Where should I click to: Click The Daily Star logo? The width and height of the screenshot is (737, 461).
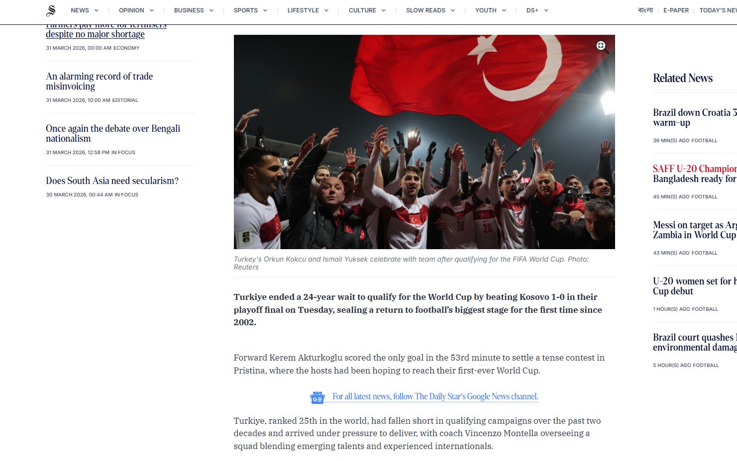(x=51, y=10)
